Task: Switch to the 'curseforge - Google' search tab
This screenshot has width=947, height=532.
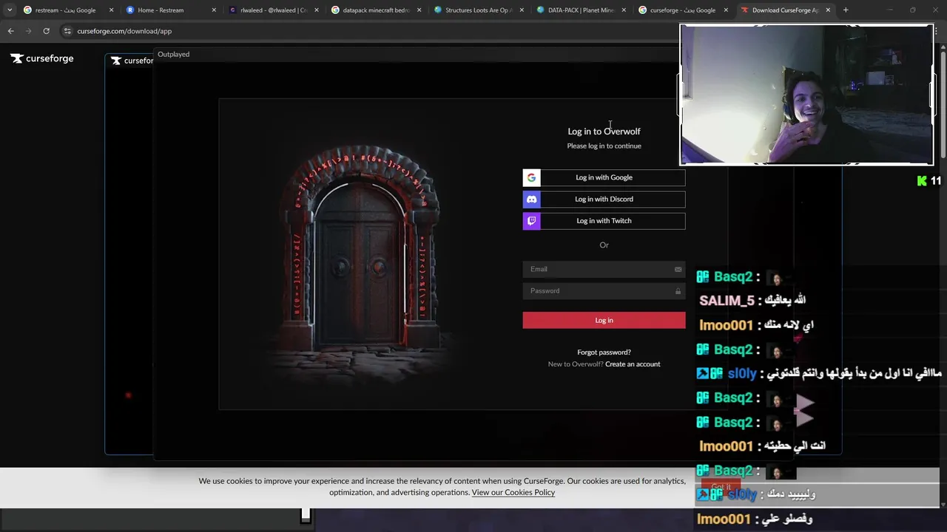Action: click(x=683, y=10)
